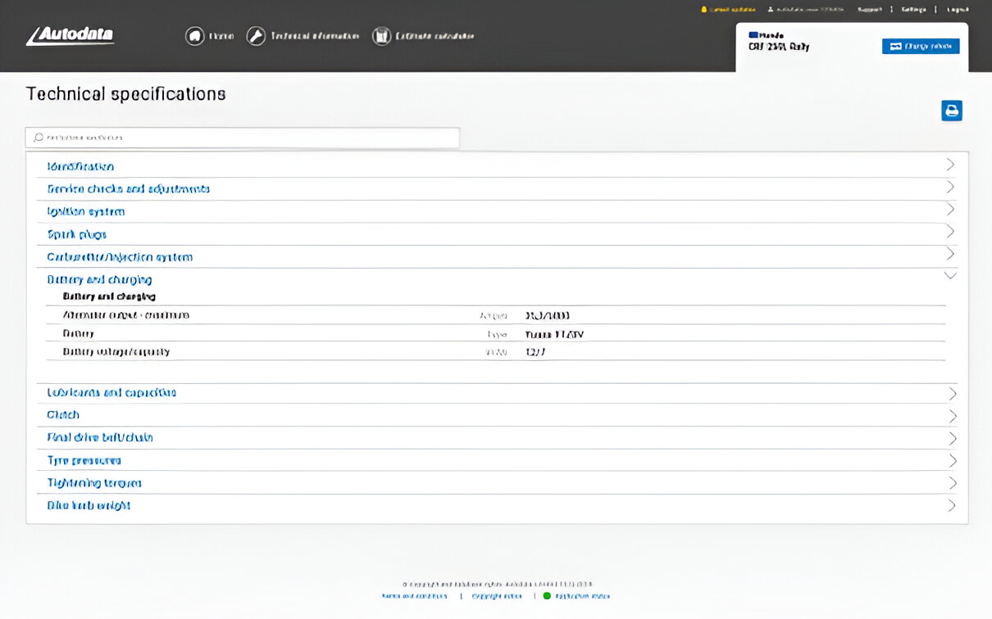Expand the Identification section
Viewport: 992px width, 619px height.
pyautogui.click(x=80, y=166)
